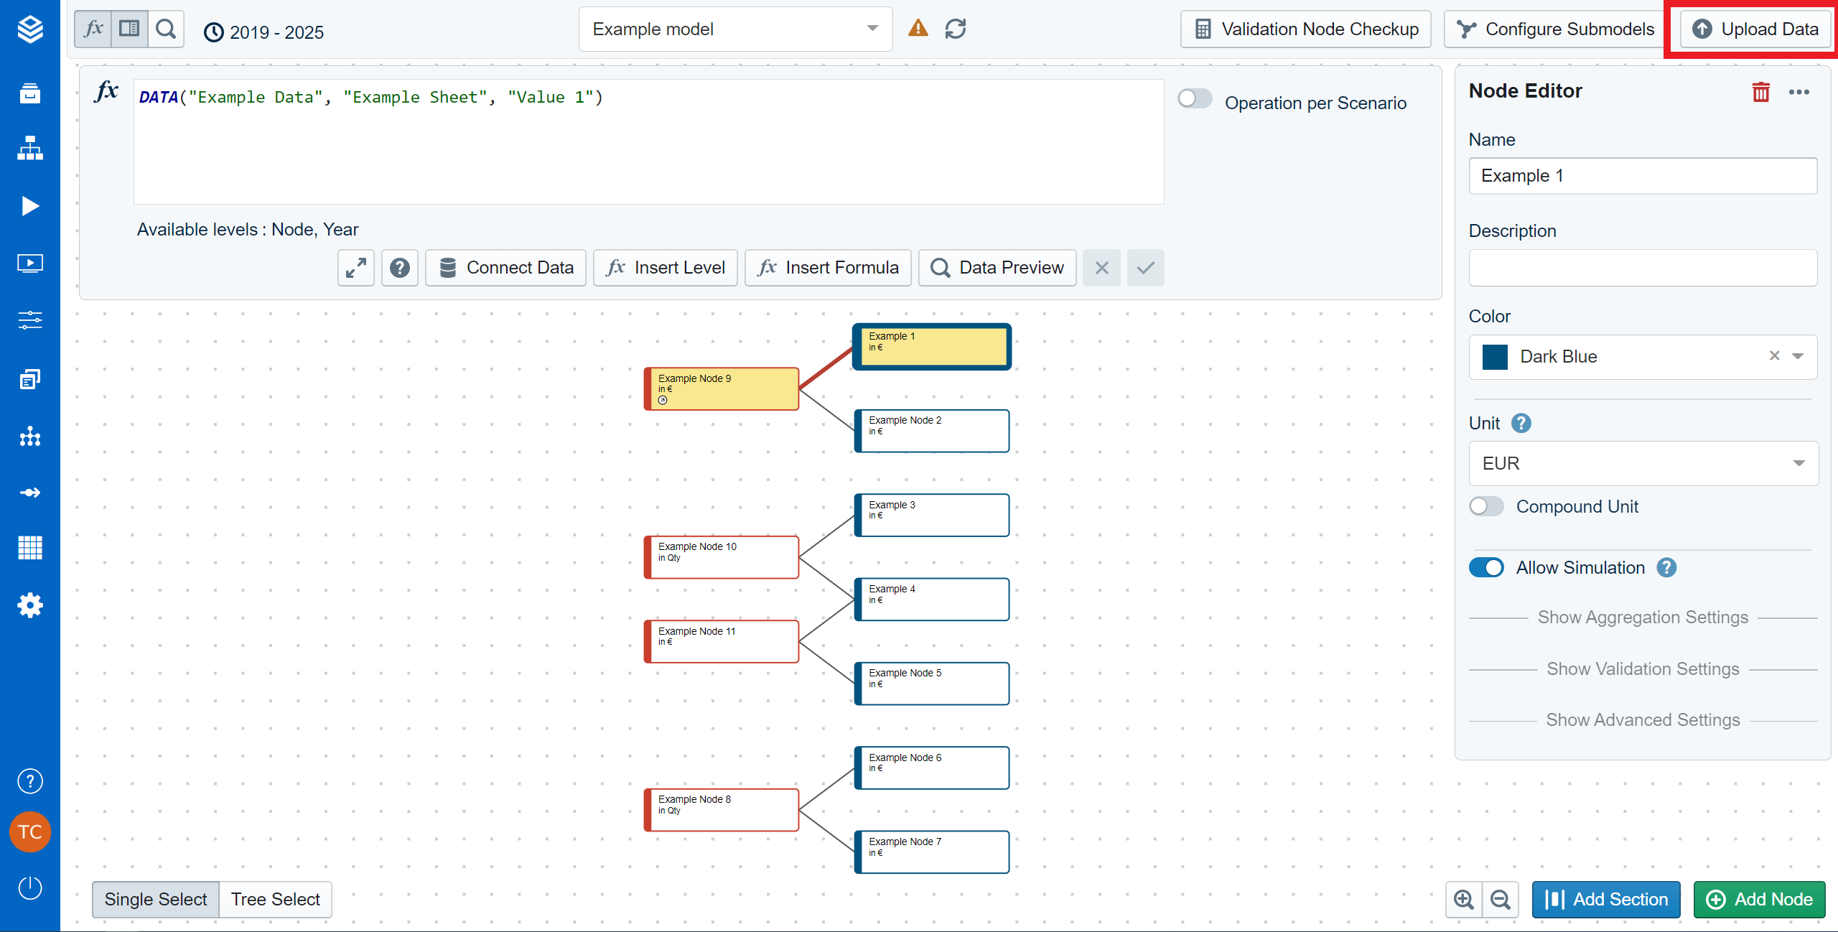This screenshot has height=932, width=1838.
Task: Expand Show Aggregation Settings section
Action: [1643, 618]
